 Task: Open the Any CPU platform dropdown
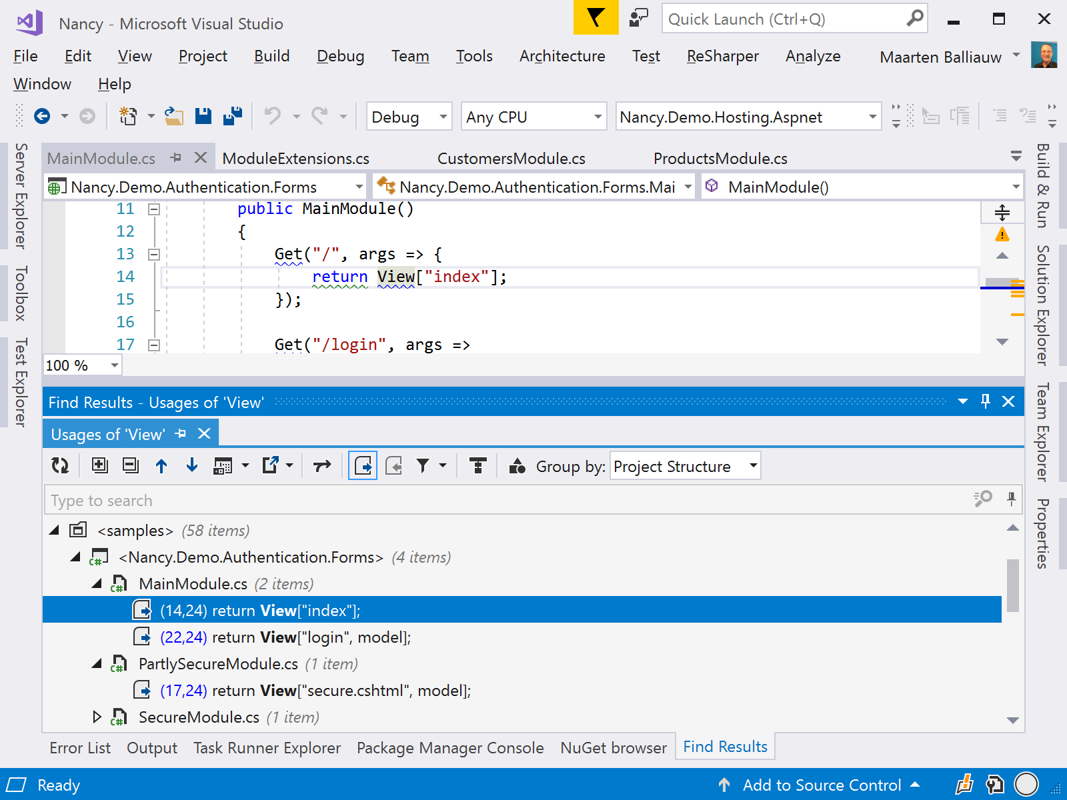(534, 117)
